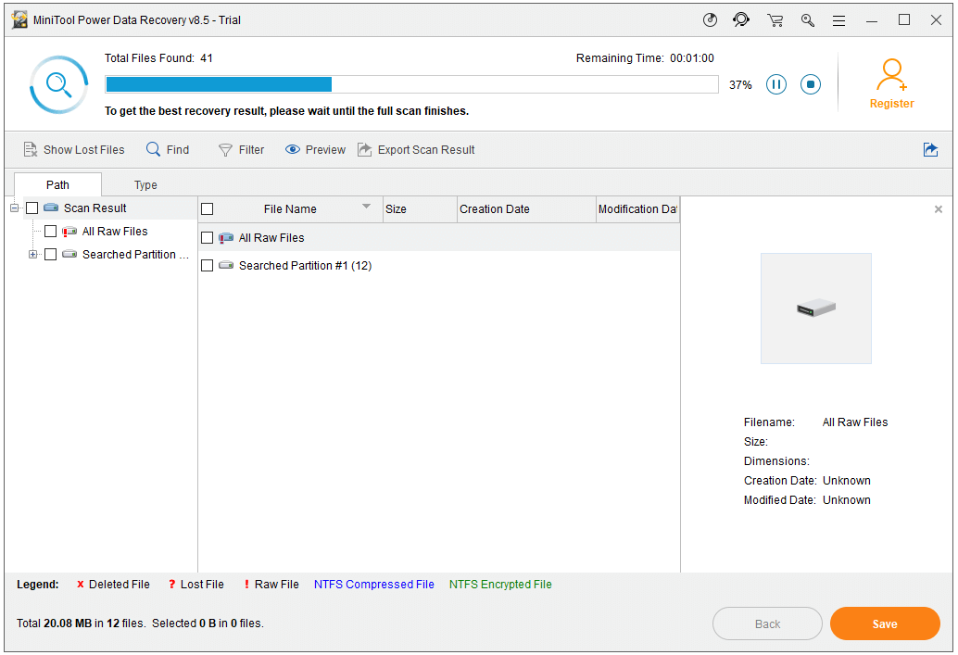Select the Scan Result checkbox in sidebar
The height and width of the screenshot is (655, 958).
32,208
